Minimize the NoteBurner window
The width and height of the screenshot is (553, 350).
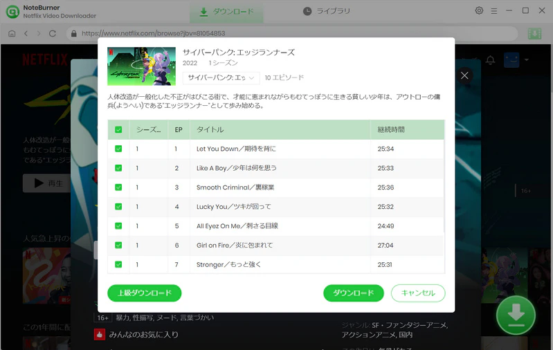[509, 11]
